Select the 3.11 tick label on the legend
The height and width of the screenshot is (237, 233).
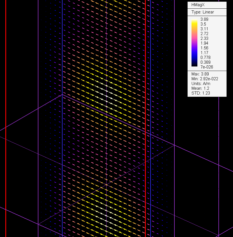click(x=204, y=29)
